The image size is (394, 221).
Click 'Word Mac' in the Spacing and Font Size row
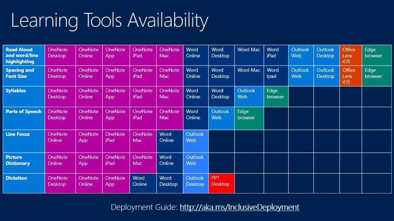click(x=249, y=76)
